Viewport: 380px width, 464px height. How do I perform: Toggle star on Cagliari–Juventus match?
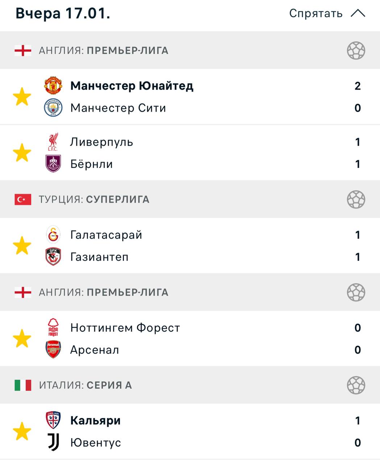22,431
